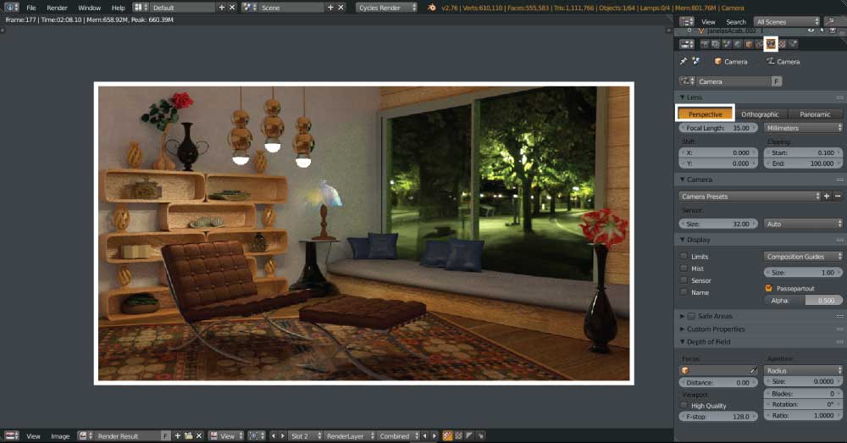Viewport: 847px width, 443px height.
Task: Click the Blender logo icon in header
Action: tap(431, 8)
